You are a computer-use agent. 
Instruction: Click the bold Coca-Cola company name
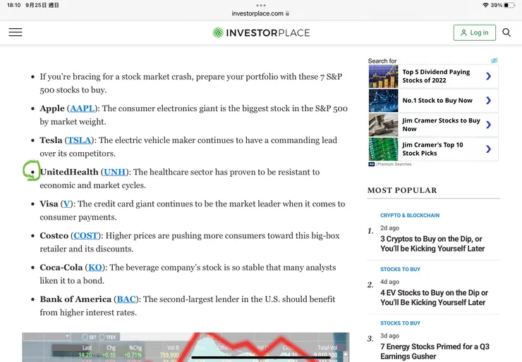coord(61,267)
